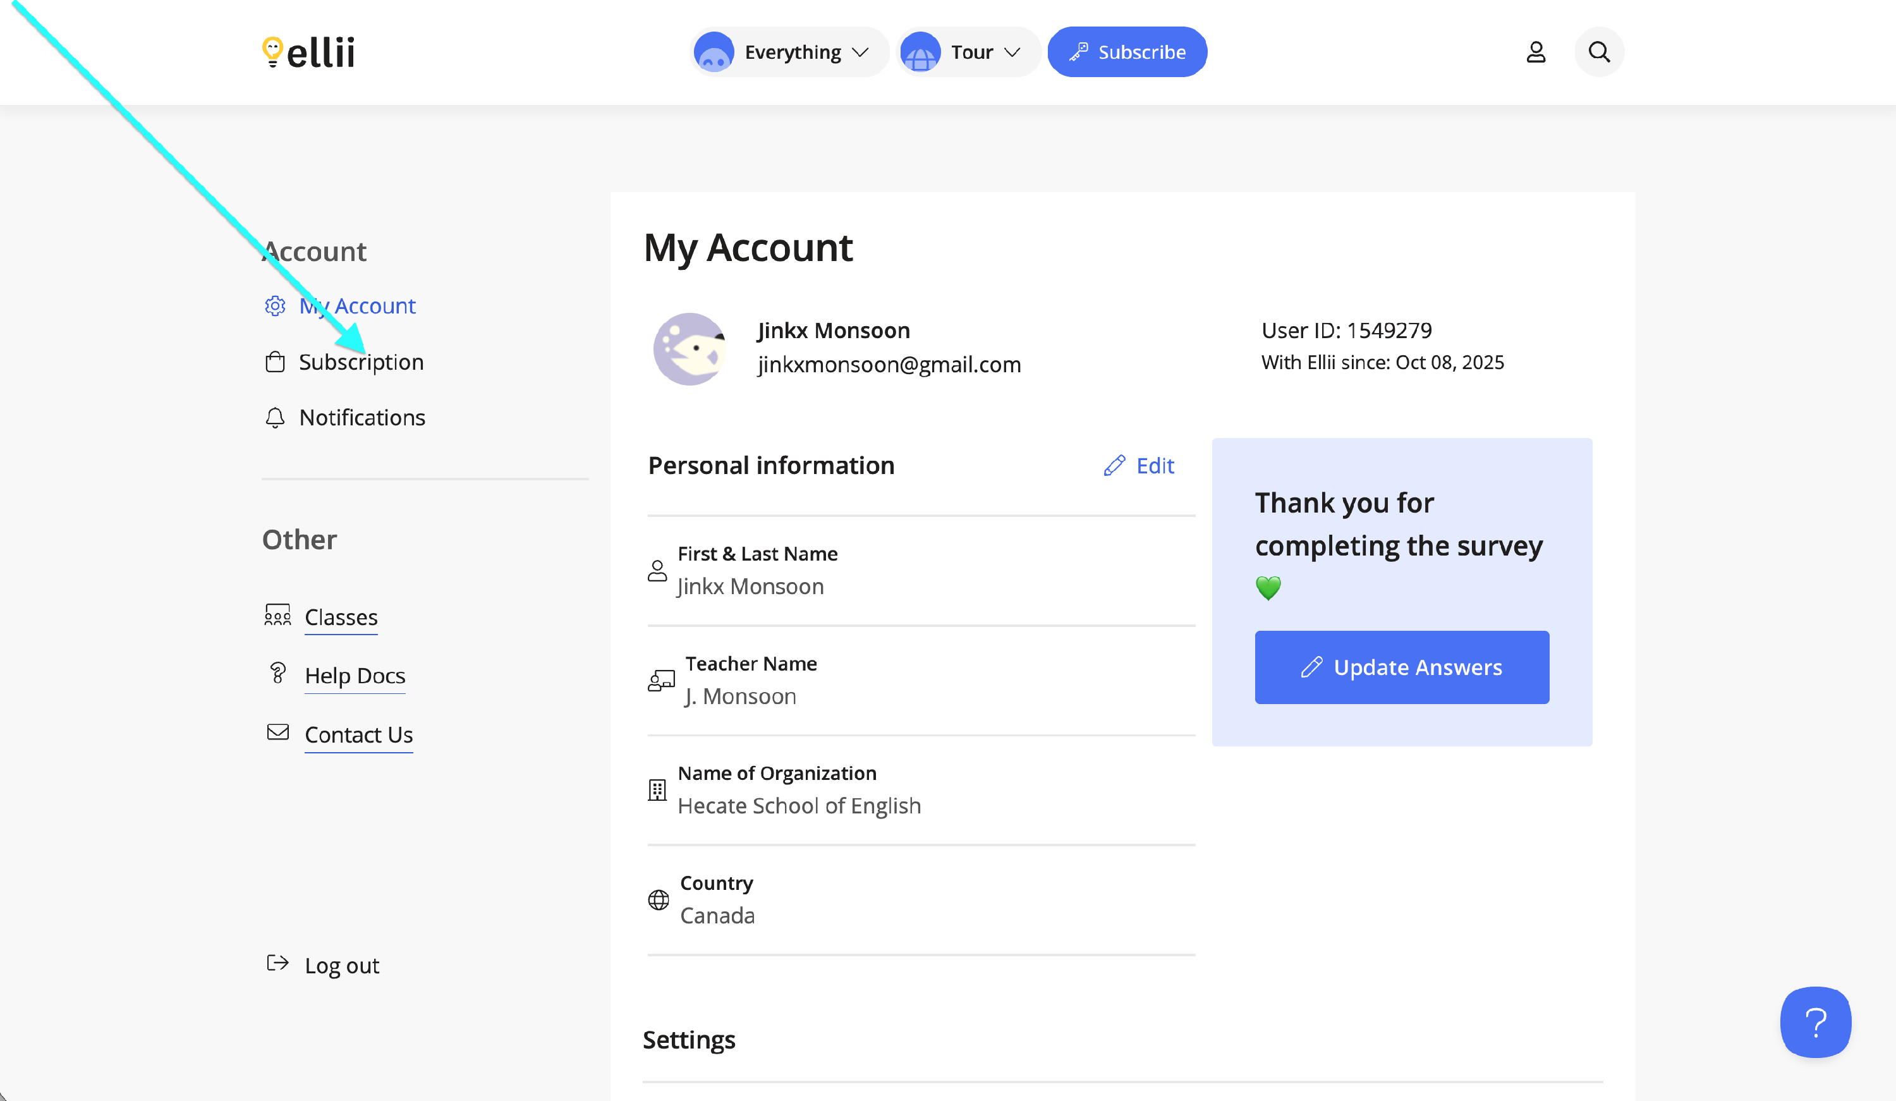The width and height of the screenshot is (1896, 1101).
Task: Click the Update Answers button
Action: point(1401,667)
